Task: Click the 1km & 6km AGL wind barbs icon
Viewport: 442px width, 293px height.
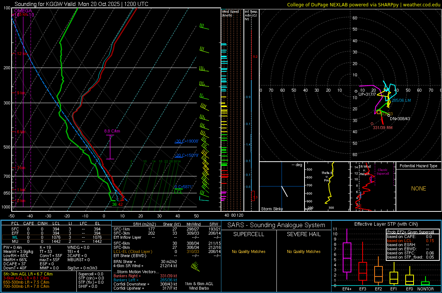Action: 195,266
